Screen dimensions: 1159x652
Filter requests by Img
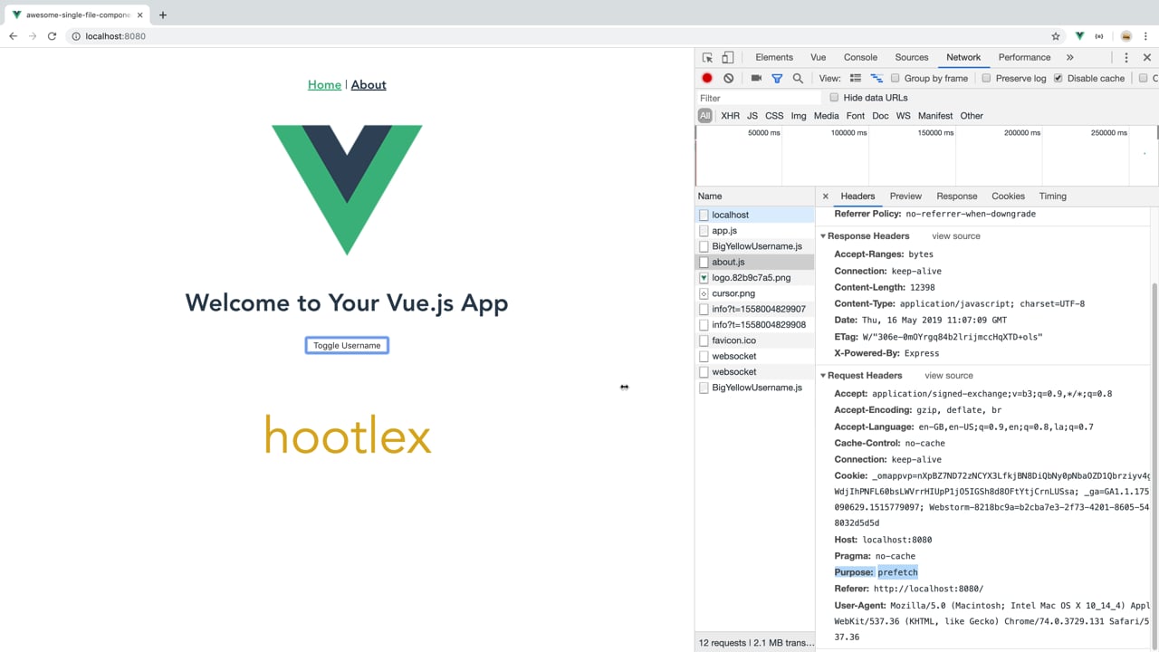799,116
